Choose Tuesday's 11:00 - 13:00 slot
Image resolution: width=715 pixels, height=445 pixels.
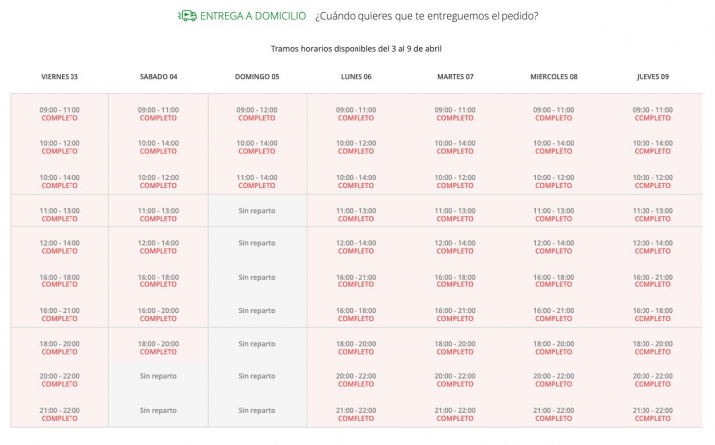click(x=455, y=214)
